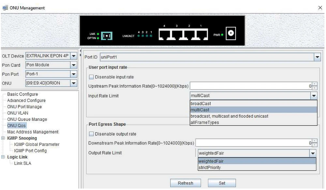The height and width of the screenshot is (190, 326).
Task: Select allFrameTypes option
Action: coord(205,123)
